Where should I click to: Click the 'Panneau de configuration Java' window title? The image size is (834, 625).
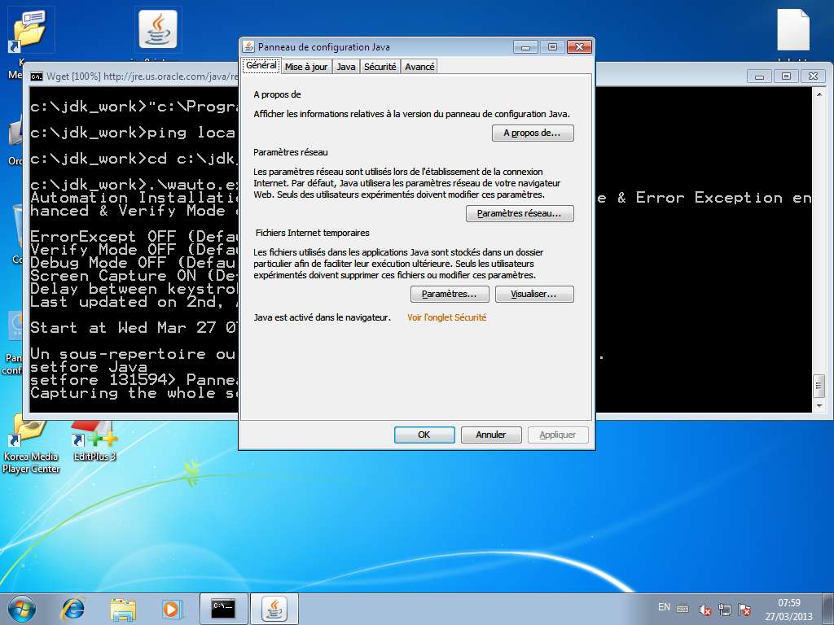click(324, 47)
